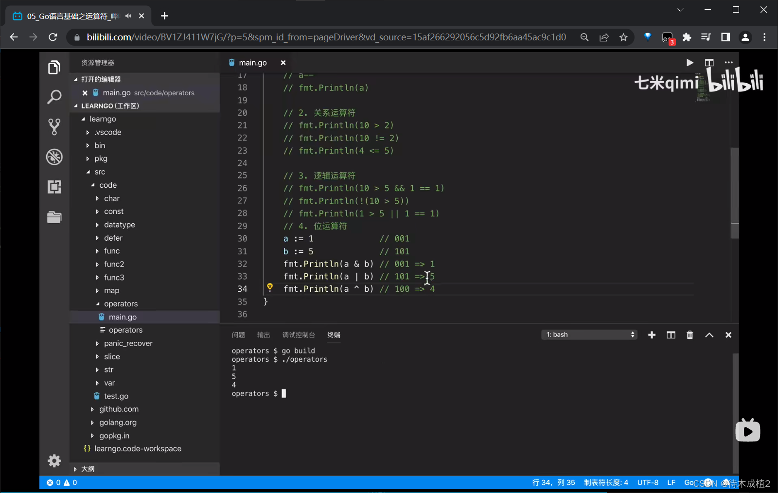Click the browser address bar URL
Viewport: 778px width, 493px height.
pyautogui.click(x=326, y=37)
